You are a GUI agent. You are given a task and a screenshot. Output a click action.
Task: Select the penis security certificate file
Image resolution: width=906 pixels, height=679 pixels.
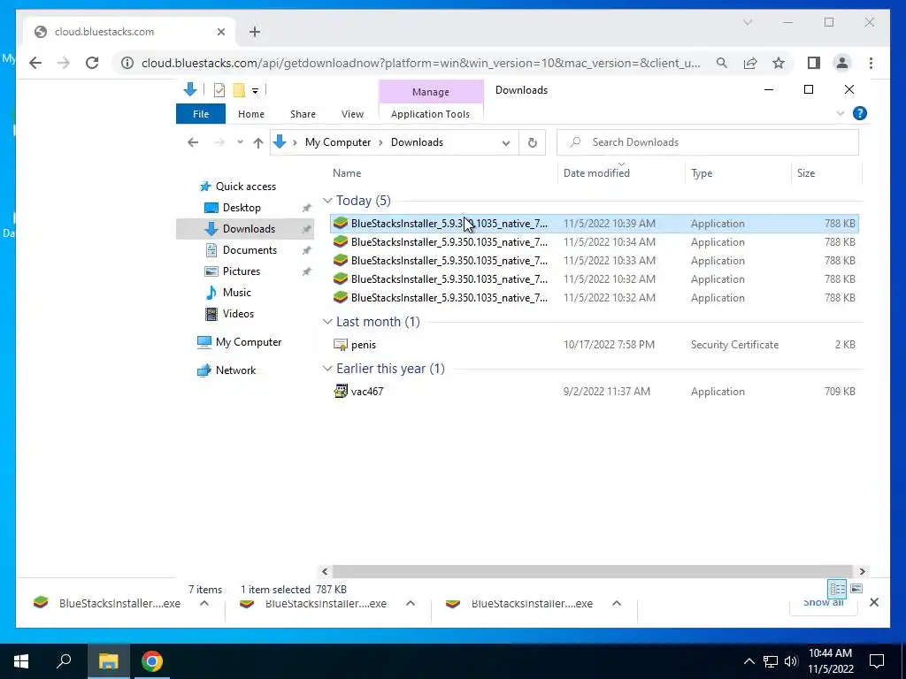594,345
